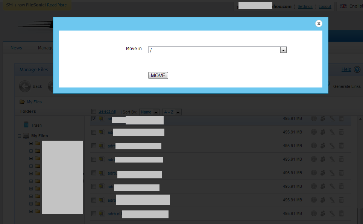The width and height of the screenshot is (363, 224).
Task: Click edit pencil icon of checked file row
Action: click(332, 119)
